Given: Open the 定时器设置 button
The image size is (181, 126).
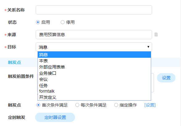Looking at the screenshot, I should (x=55, y=117).
